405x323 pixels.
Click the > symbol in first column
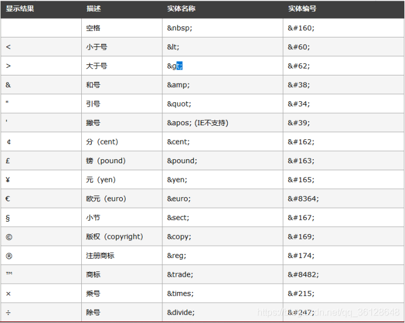[8, 66]
